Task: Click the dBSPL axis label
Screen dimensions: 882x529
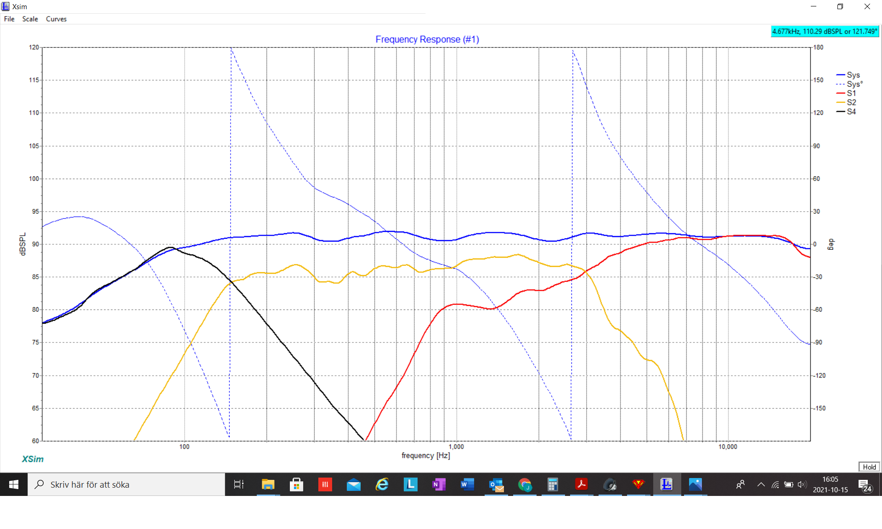Action: tap(23, 244)
